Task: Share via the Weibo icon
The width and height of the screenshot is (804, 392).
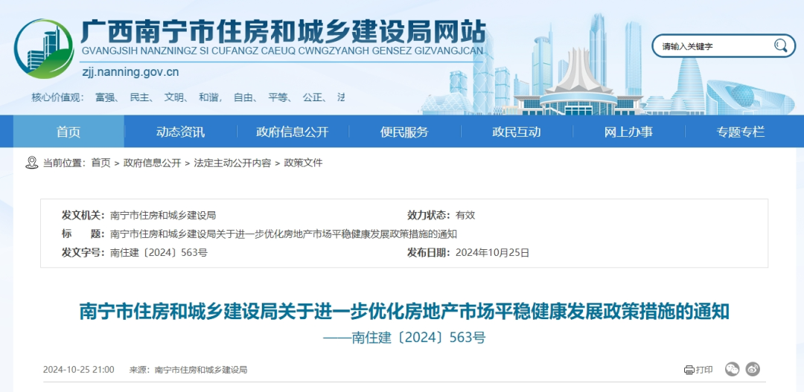Action: point(753,369)
